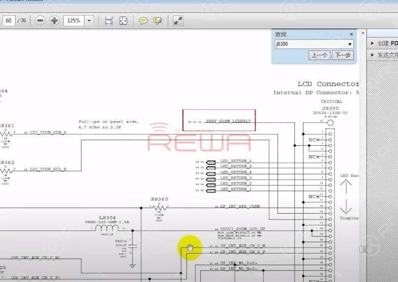Close the find search box
The image size is (398, 282).
click(351, 34)
